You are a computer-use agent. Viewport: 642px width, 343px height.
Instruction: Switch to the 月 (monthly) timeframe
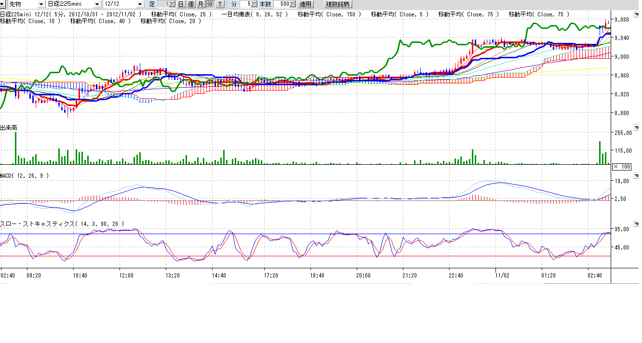pyautogui.click(x=200, y=4)
